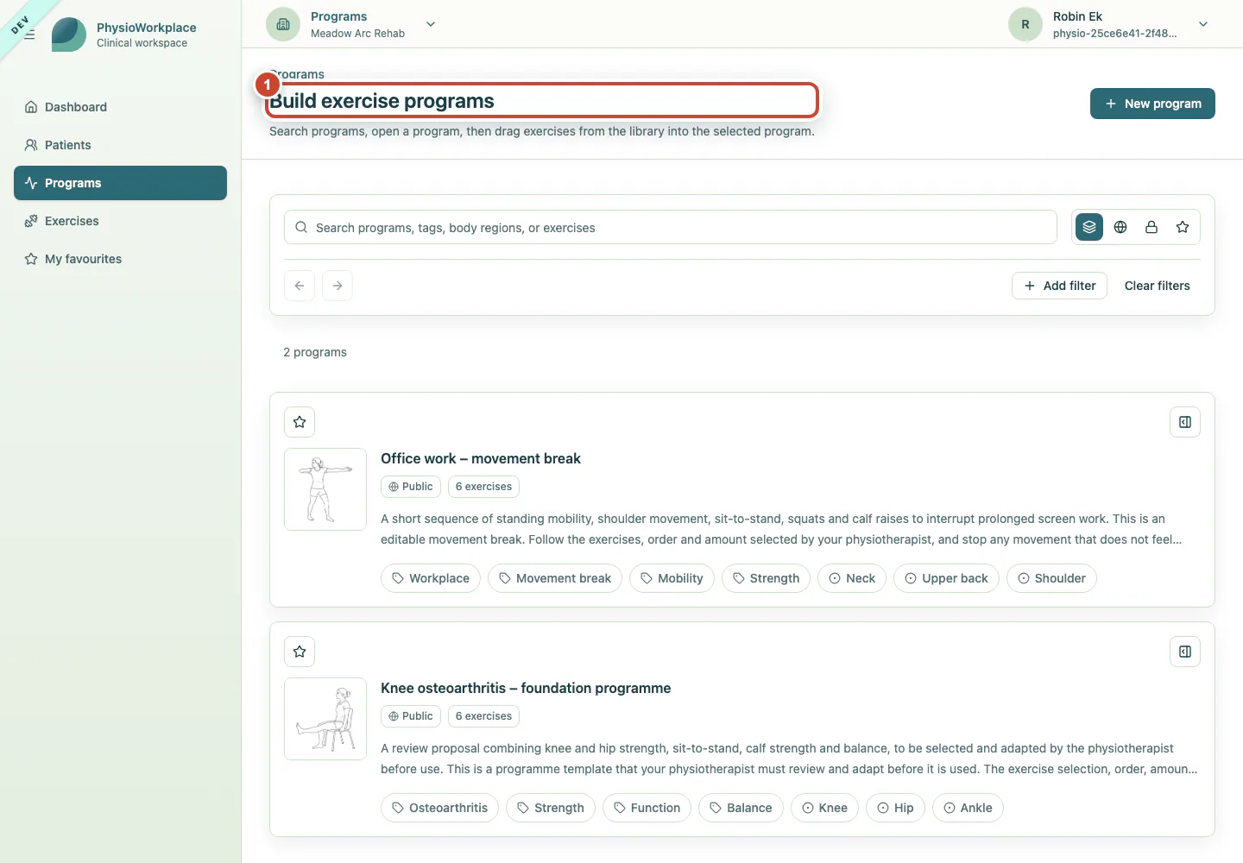
Task: Expand the Robin Ek account menu
Action: [1203, 24]
